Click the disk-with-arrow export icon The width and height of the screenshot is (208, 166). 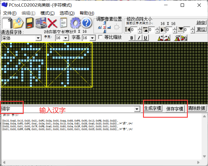41,23
